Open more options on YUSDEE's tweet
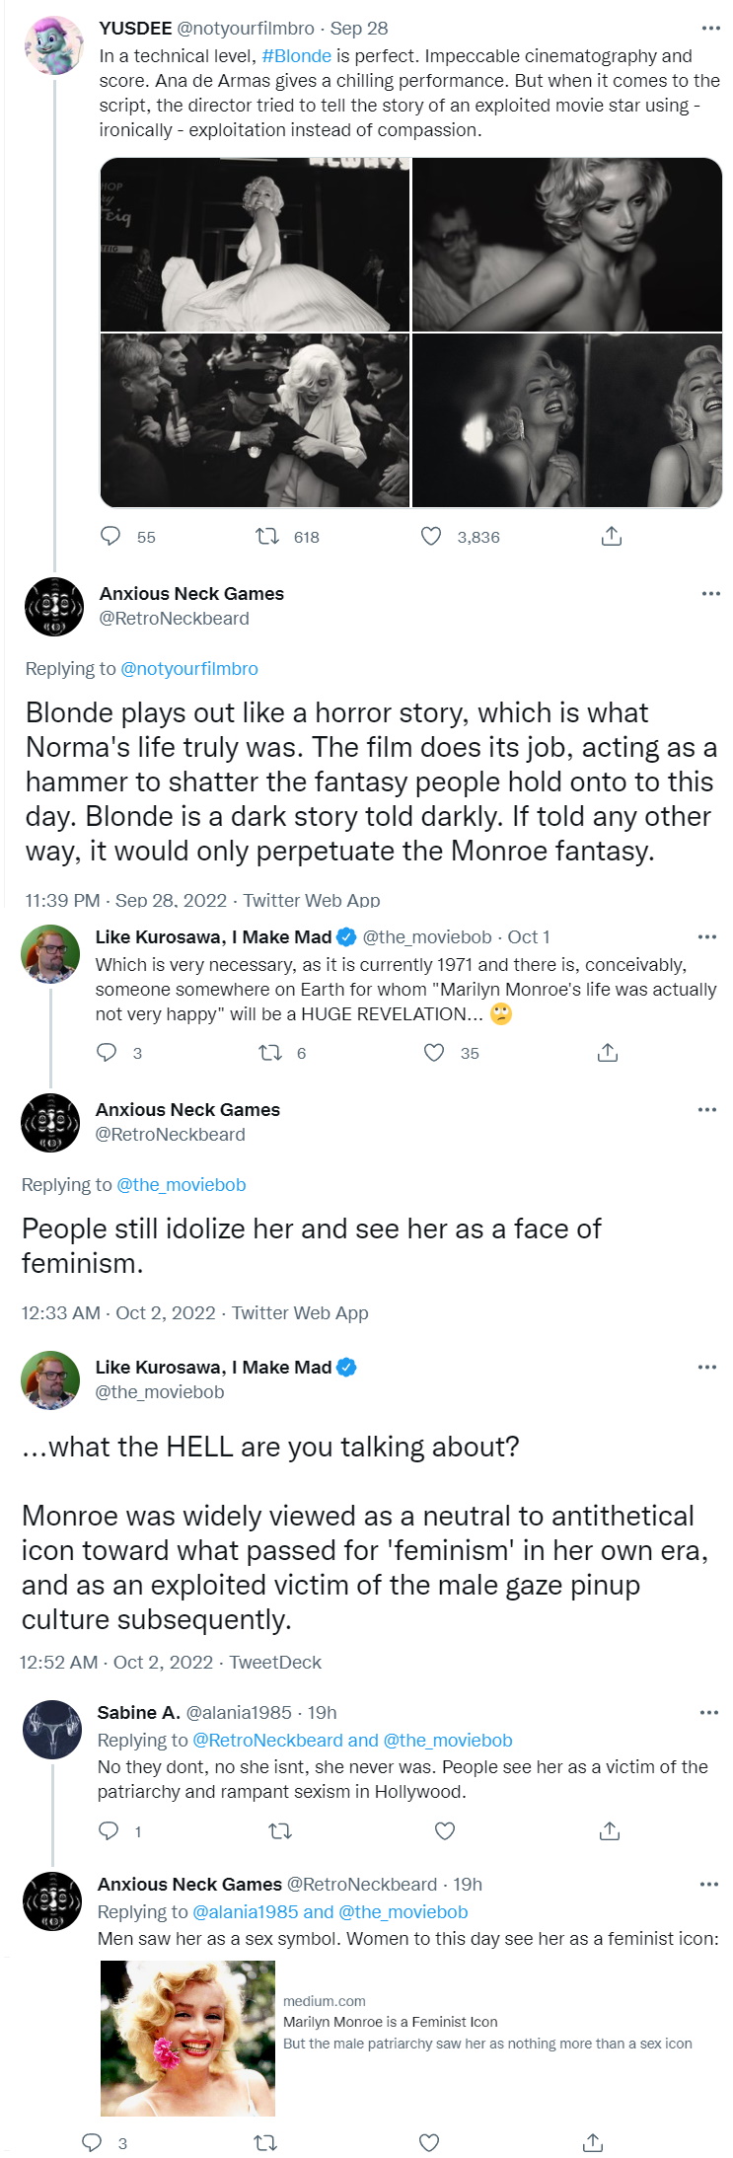 pos(710,29)
